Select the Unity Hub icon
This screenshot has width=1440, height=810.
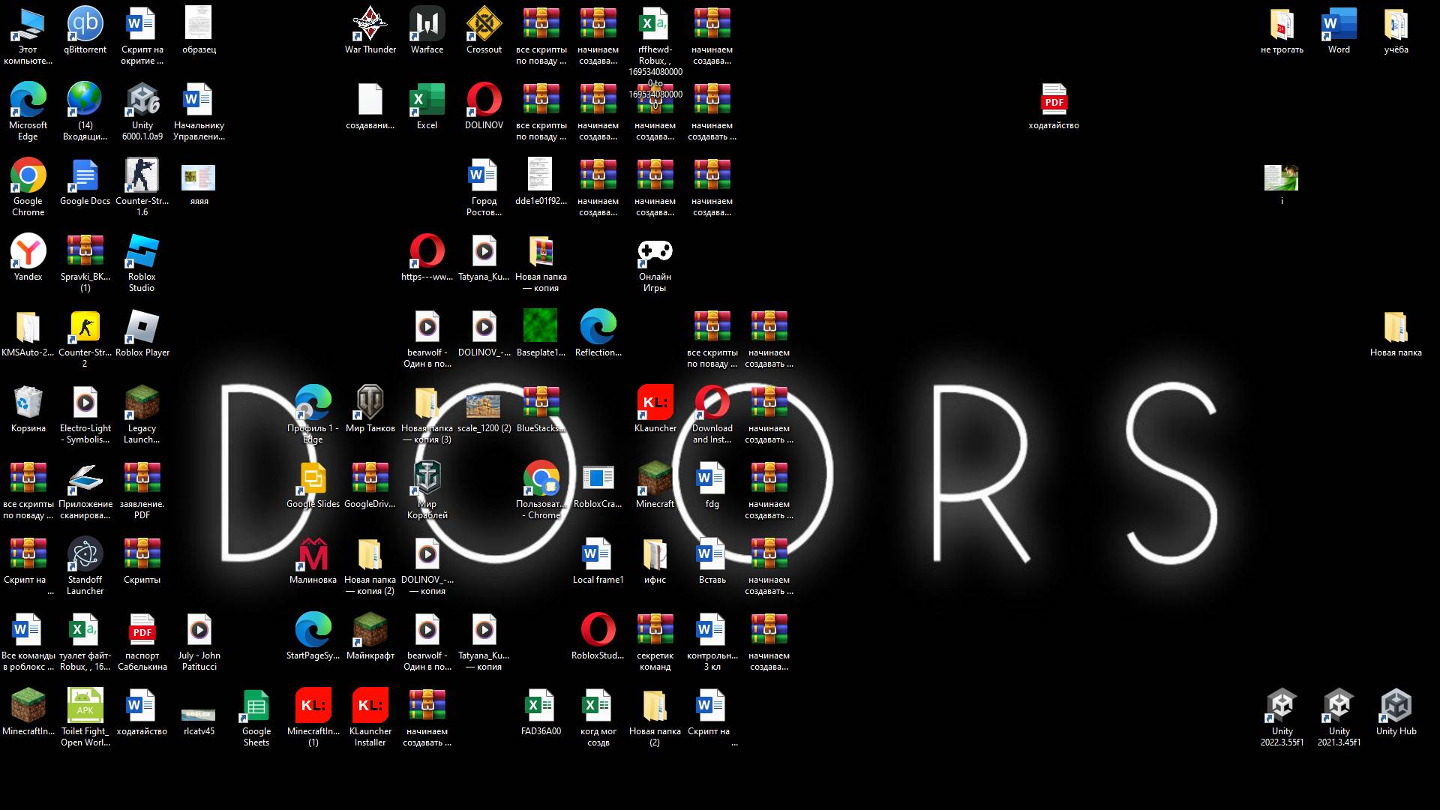pyautogui.click(x=1396, y=706)
